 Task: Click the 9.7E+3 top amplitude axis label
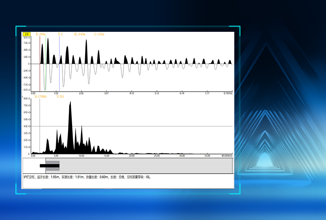pyautogui.click(x=27, y=37)
